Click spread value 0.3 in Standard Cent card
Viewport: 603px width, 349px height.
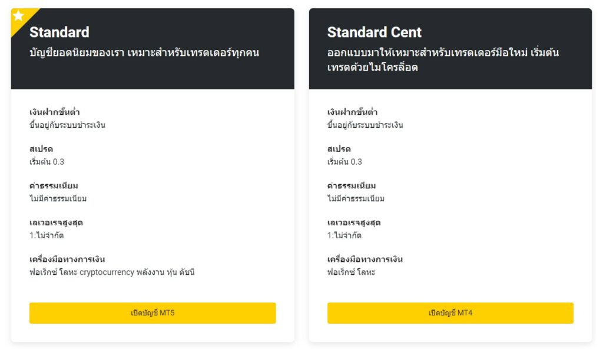tap(344, 162)
